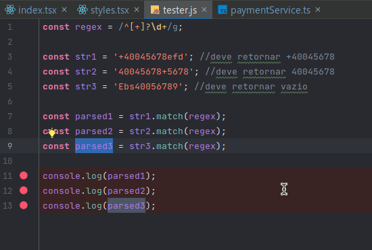Click the const keyword on line 9
Viewport: 372px width, 250px height.
pyautogui.click(x=56, y=146)
